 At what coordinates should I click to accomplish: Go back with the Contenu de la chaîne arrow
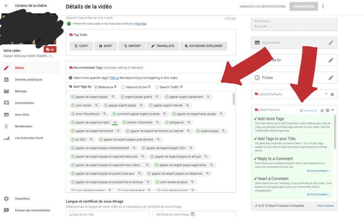coord(6,6)
